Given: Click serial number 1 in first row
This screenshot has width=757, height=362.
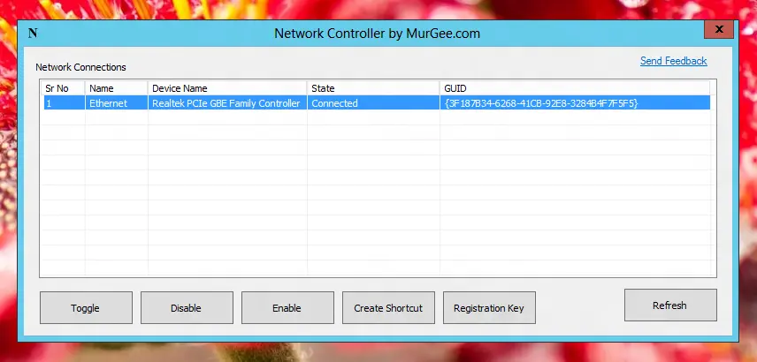Looking at the screenshot, I should [x=65, y=103].
